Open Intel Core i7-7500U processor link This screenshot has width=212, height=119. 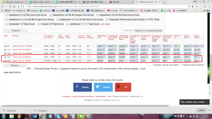tap(22, 61)
